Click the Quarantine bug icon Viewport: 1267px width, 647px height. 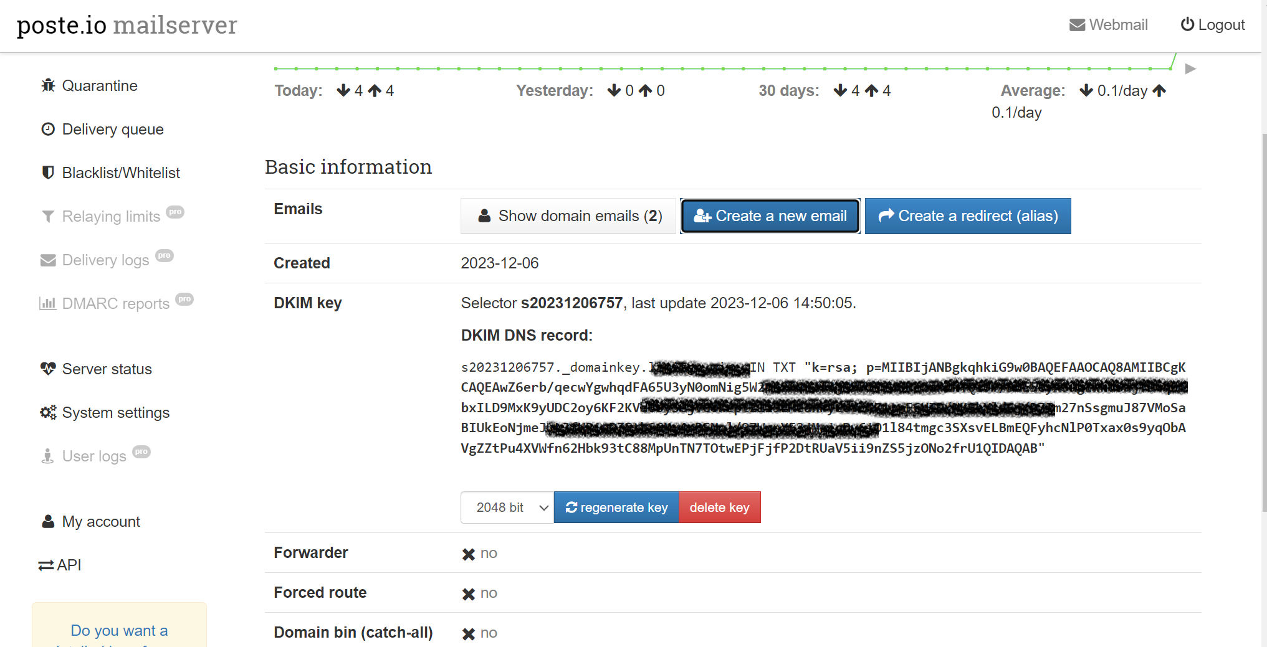click(48, 85)
